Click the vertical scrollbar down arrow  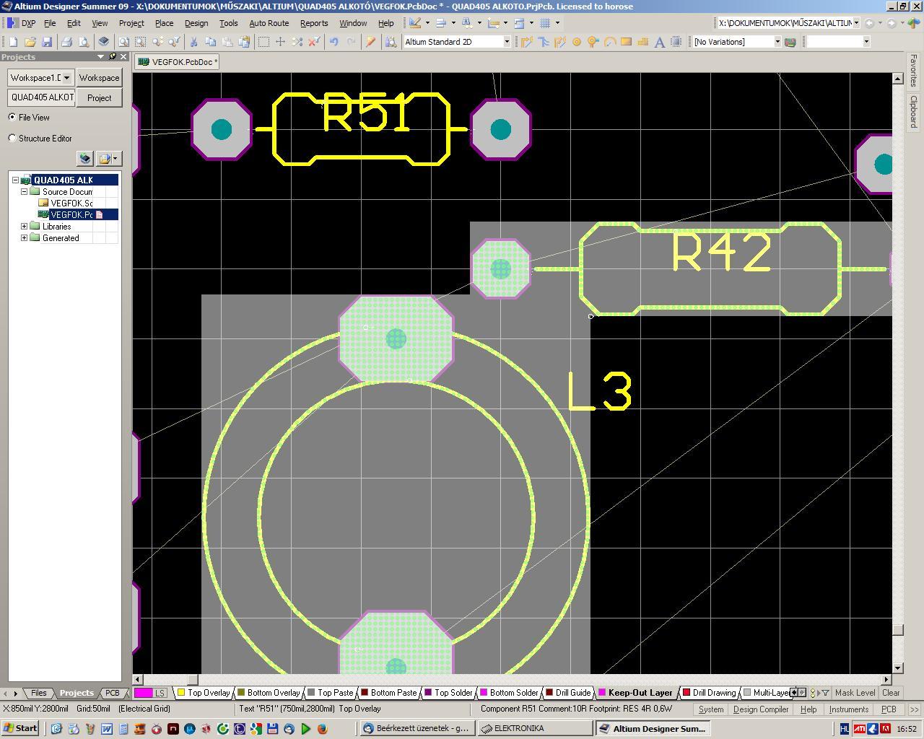pyautogui.click(x=898, y=668)
